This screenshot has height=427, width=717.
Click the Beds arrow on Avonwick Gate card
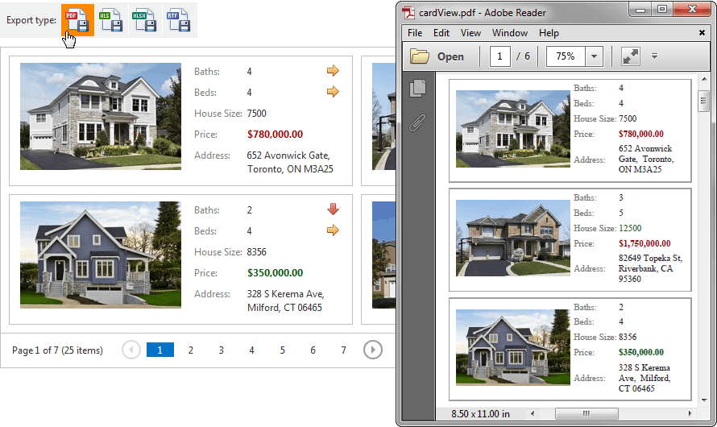pyautogui.click(x=333, y=91)
